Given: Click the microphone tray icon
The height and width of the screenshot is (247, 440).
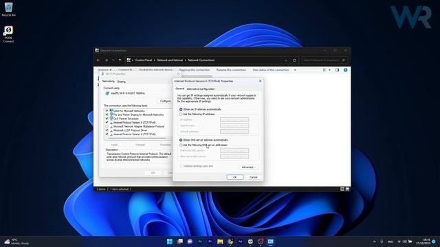Looking at the screenshot, I should pos(382,242).
